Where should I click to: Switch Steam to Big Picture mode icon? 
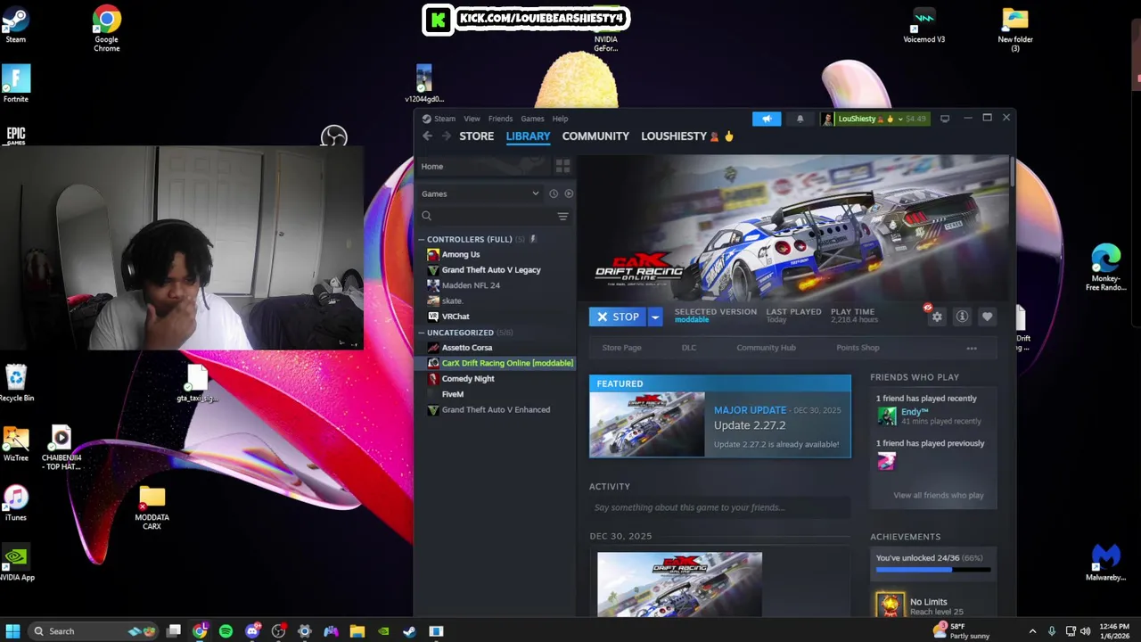945,119
